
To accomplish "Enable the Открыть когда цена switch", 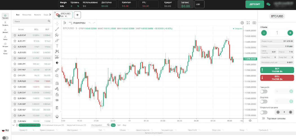I will (264, 112).
